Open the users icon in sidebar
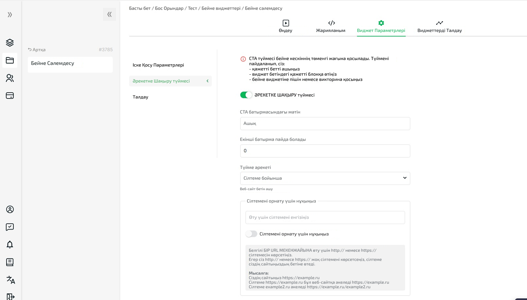Image resolution: width=527 pixels, height=300 pixels. click(x=10, y=78)
